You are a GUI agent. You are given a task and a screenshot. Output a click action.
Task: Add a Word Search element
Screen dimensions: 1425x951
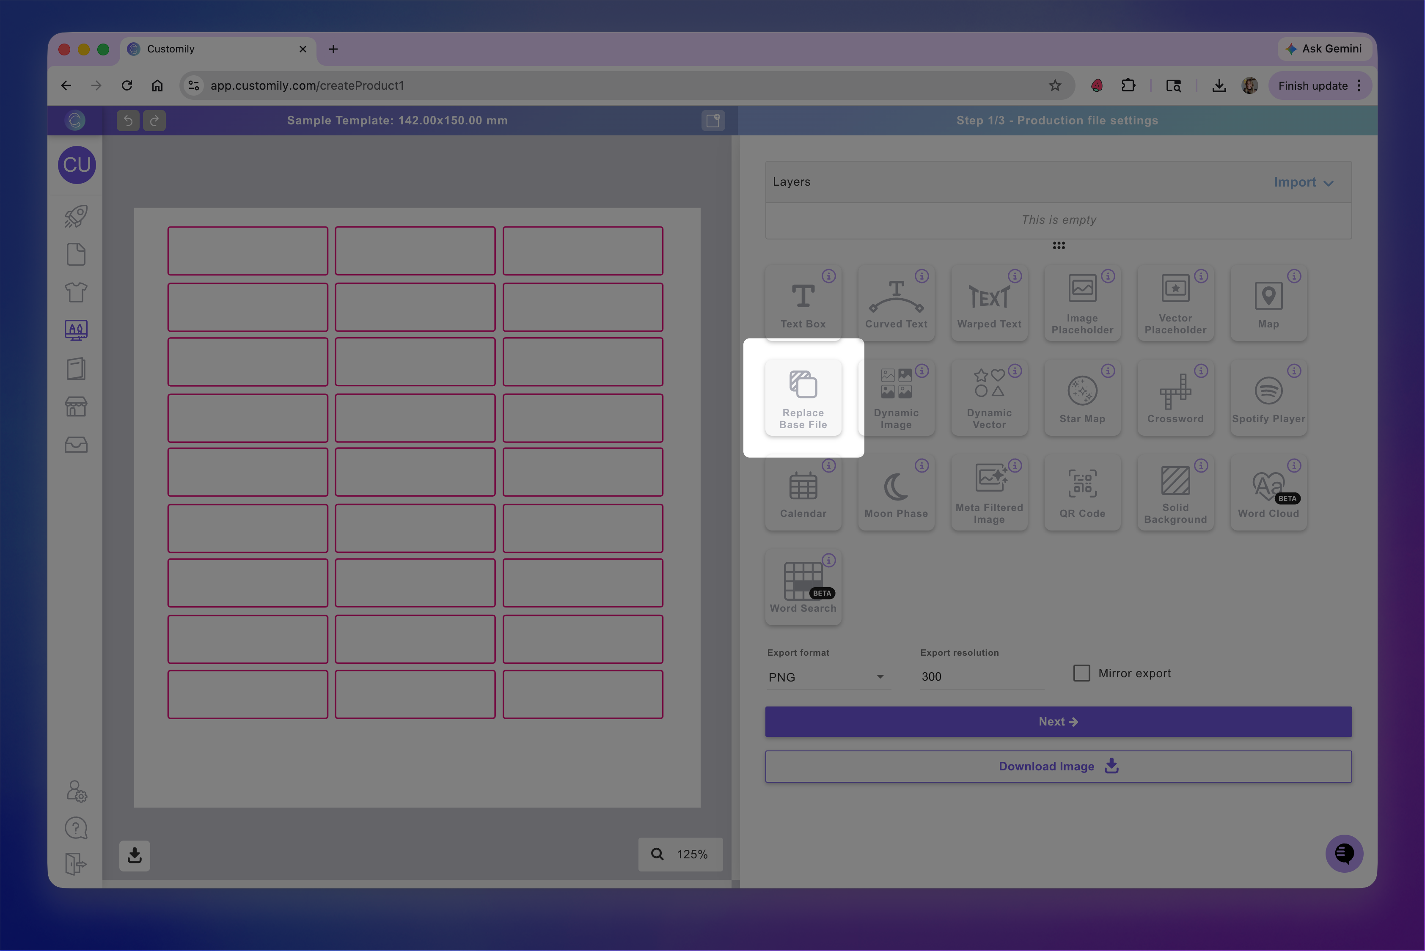click(803, 587)
